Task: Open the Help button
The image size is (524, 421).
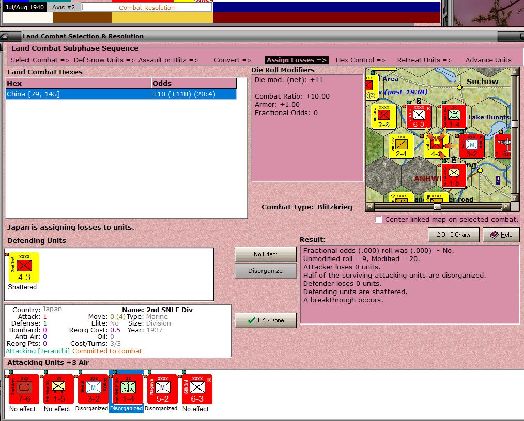Action: 501,235
